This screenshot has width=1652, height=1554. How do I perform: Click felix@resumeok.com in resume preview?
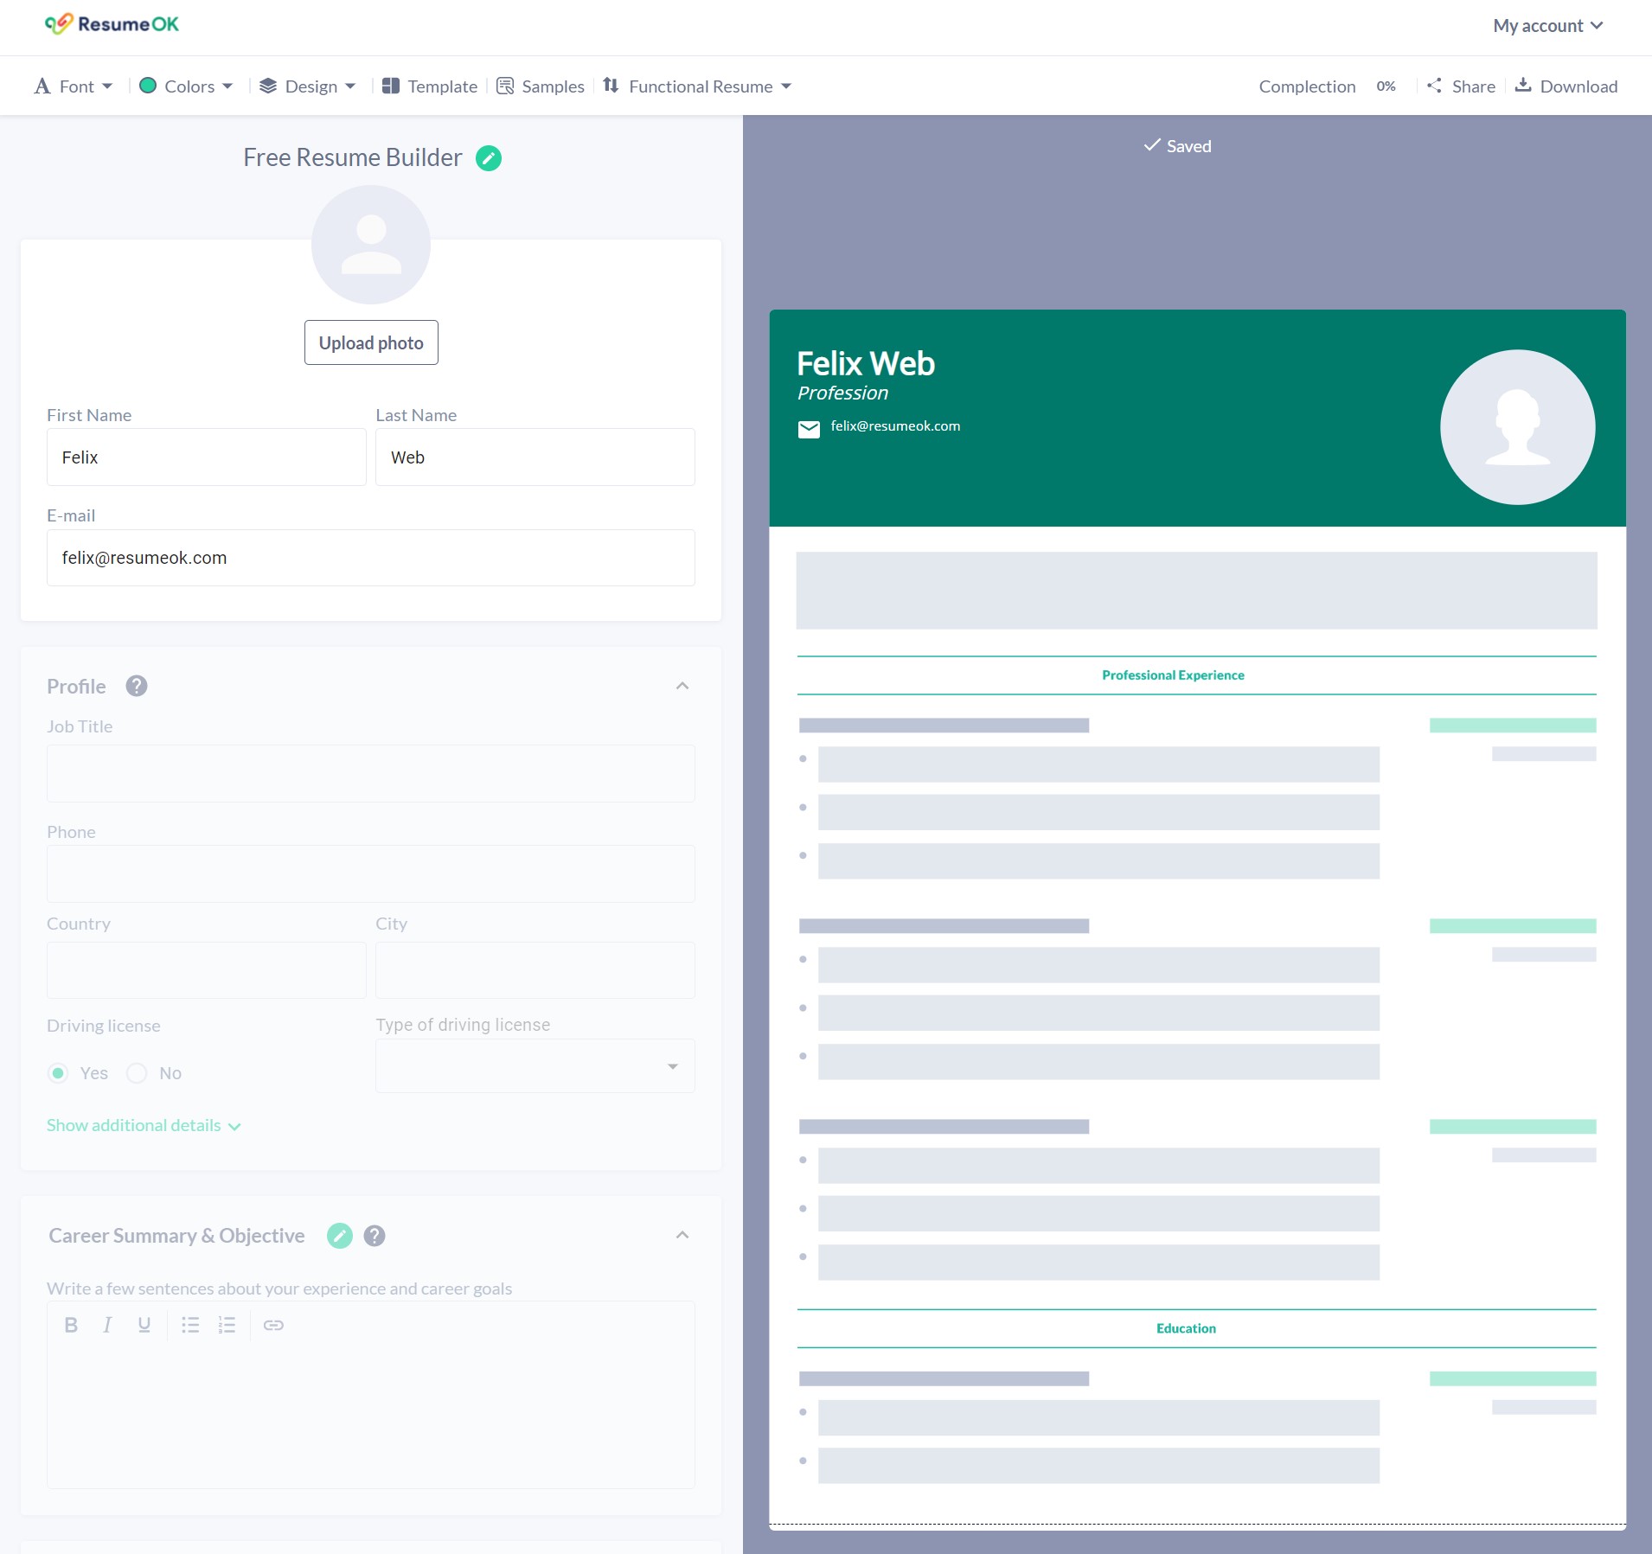point(895,426)
